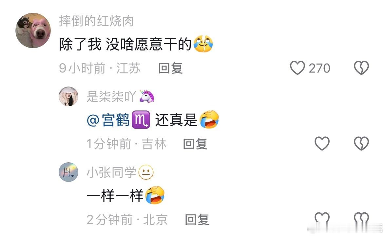
Task: Reply to 摔倒的红烧肉's comment via 回复
Action: (170, 68)
